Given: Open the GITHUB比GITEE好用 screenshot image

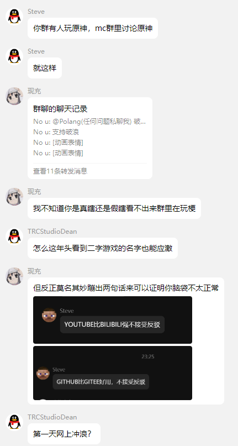Looking at the screenshot, I should click(113, 373).
